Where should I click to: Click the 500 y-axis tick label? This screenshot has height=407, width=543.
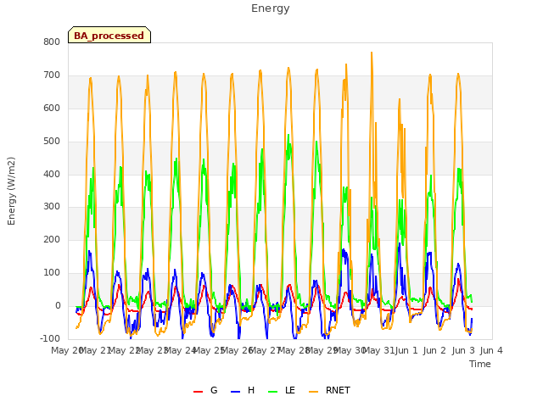point(52,142)
